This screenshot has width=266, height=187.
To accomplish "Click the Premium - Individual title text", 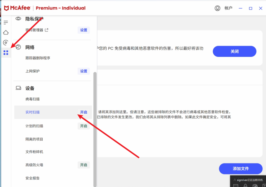I will (x=61, y=8).
